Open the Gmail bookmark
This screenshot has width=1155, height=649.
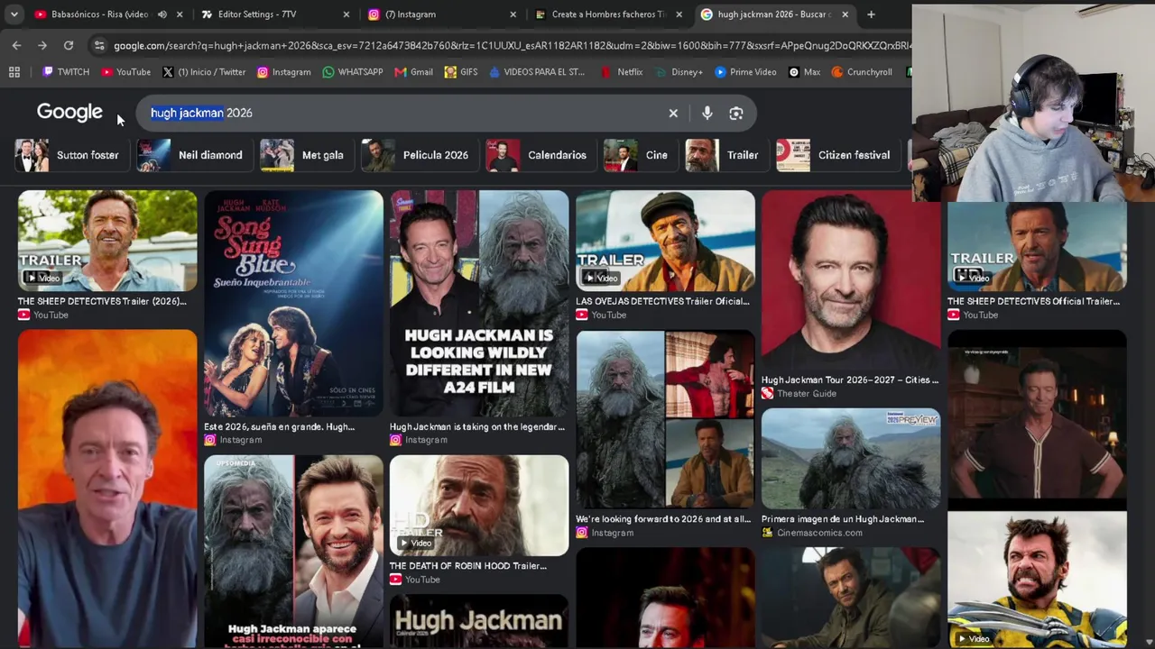[x=413, y=72]
